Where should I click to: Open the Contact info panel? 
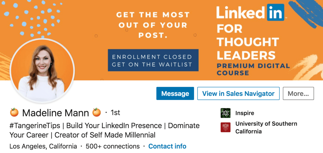pyautogui.click(x=167, y=146)
